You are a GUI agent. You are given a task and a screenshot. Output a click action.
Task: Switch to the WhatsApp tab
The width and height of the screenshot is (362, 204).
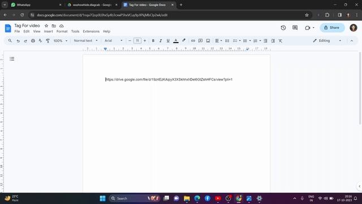36,5
